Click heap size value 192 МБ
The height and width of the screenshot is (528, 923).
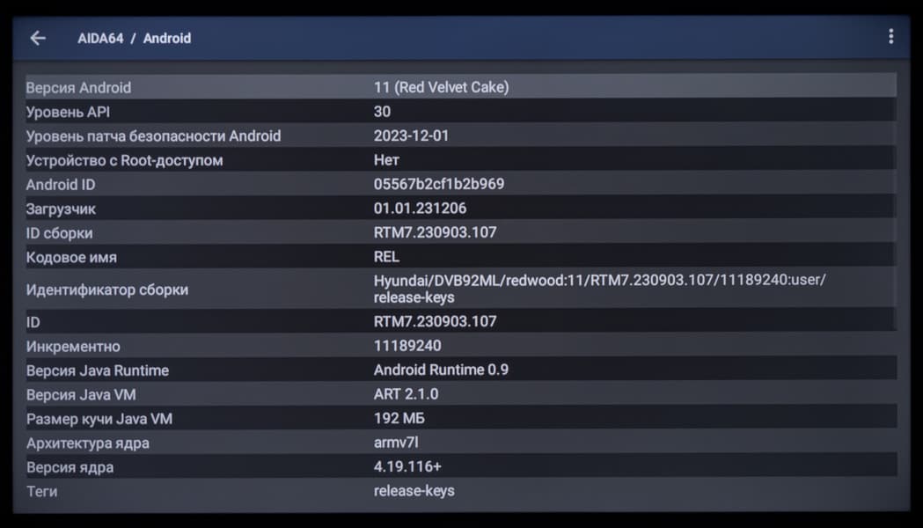click(x=399, y=418)
